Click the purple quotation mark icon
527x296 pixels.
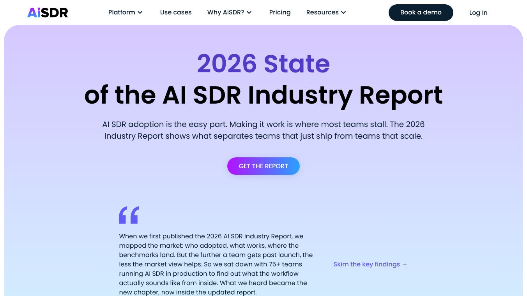(x=129, y=215)
